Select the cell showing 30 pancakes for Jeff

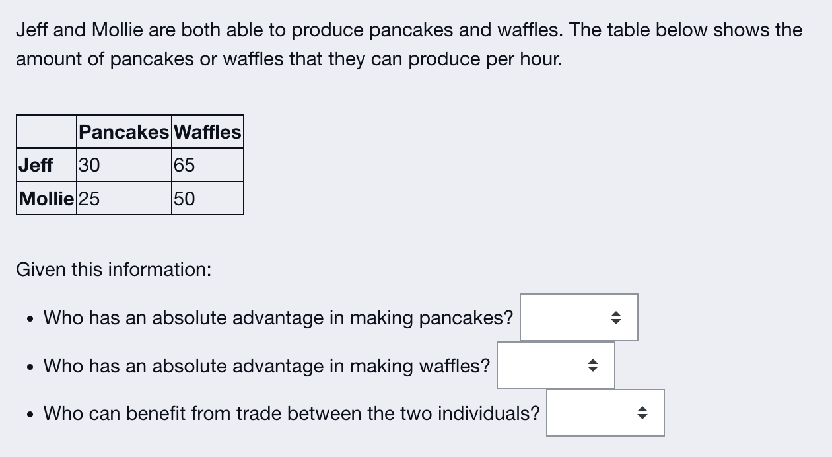(x=124, y=165)
